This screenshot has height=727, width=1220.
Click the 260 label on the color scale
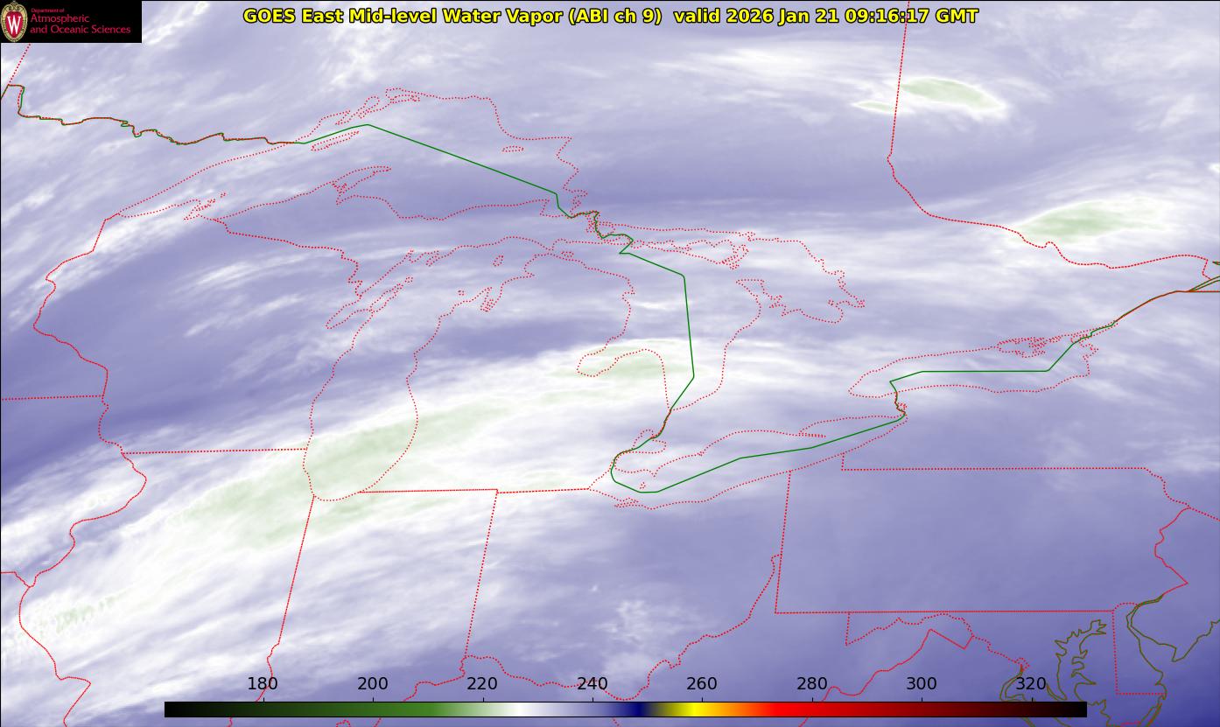point(702,683)
